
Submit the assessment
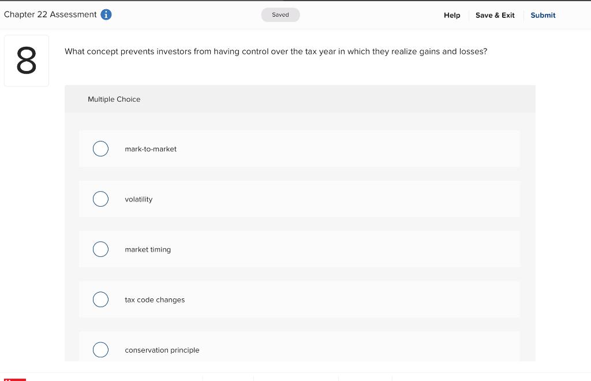point(543,15)
